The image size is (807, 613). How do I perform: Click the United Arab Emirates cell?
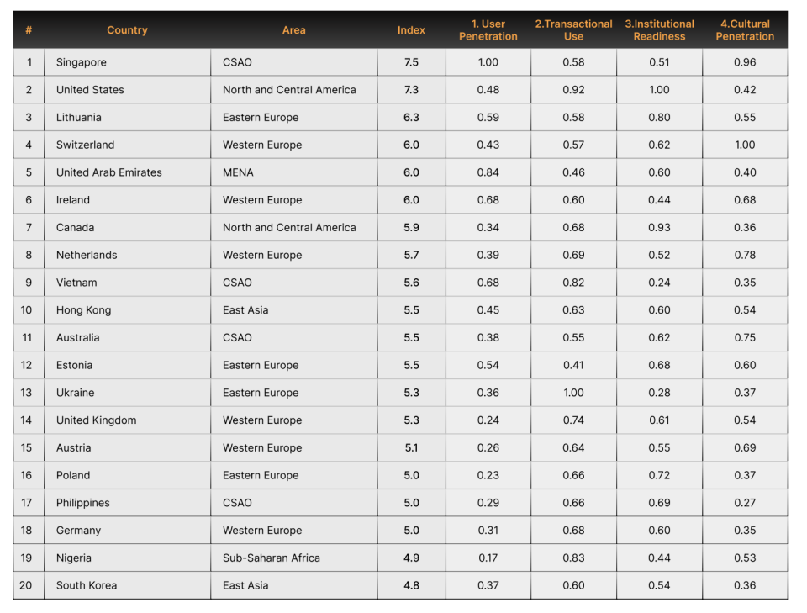pyautogui.click(x=109, y=172)
